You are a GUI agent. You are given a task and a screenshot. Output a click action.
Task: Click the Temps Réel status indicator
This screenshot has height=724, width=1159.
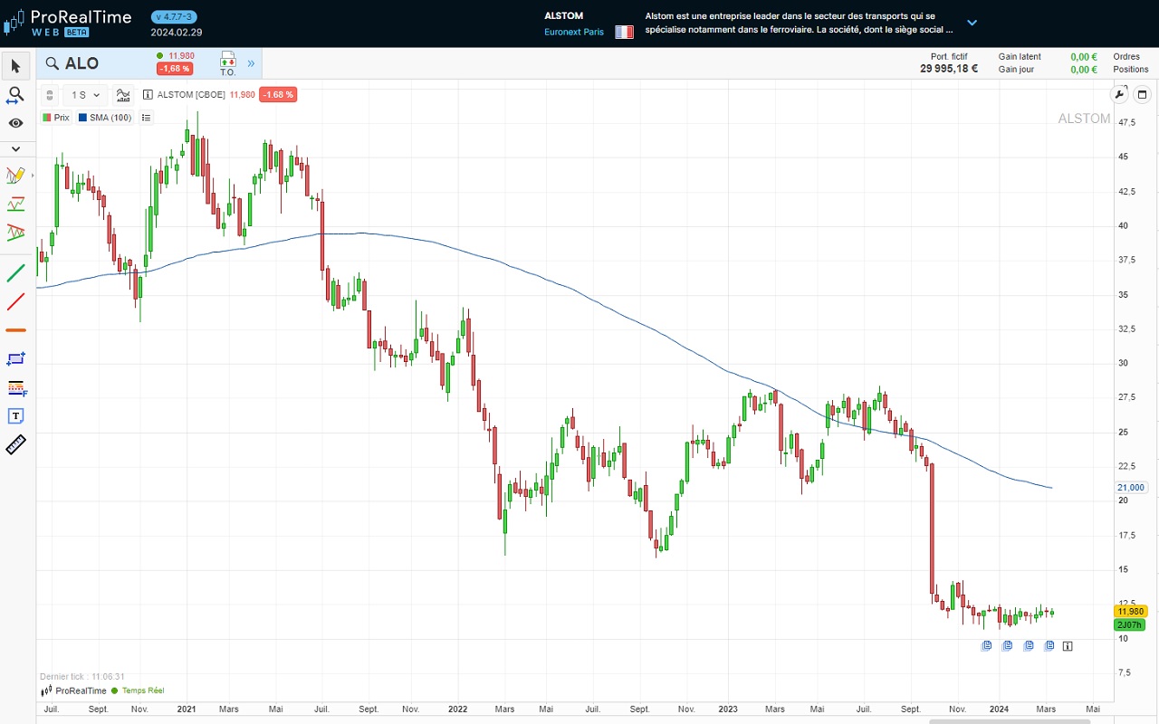(138, 691)
